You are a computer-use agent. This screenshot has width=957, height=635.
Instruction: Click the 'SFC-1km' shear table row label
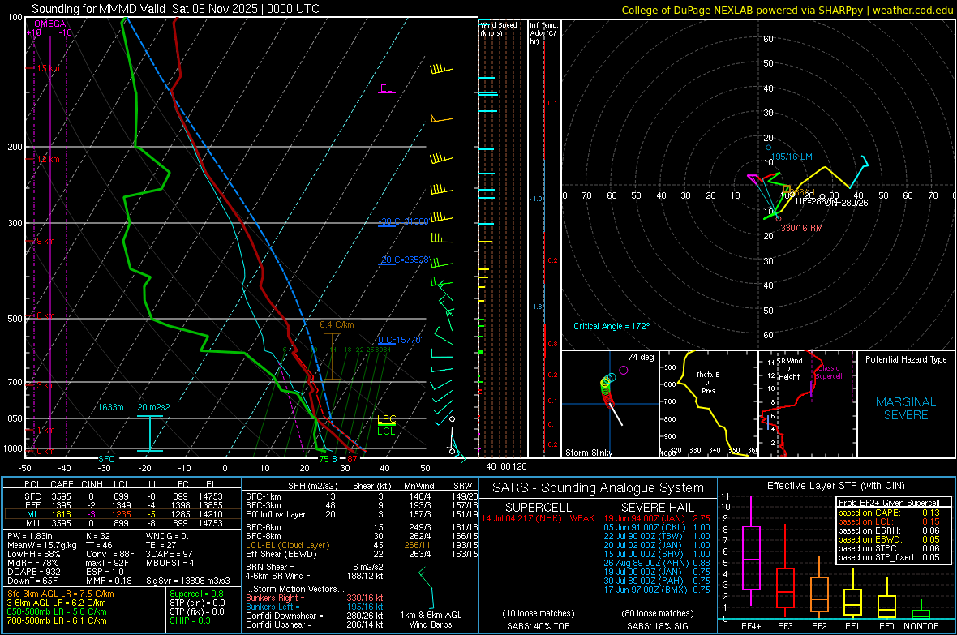pos(263,496)
